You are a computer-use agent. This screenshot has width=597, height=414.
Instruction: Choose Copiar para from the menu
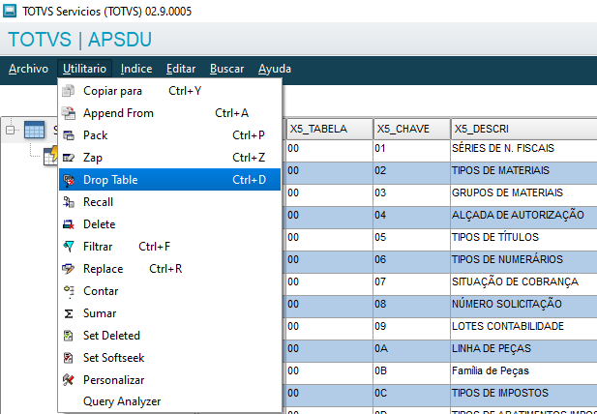pos(169,91)
